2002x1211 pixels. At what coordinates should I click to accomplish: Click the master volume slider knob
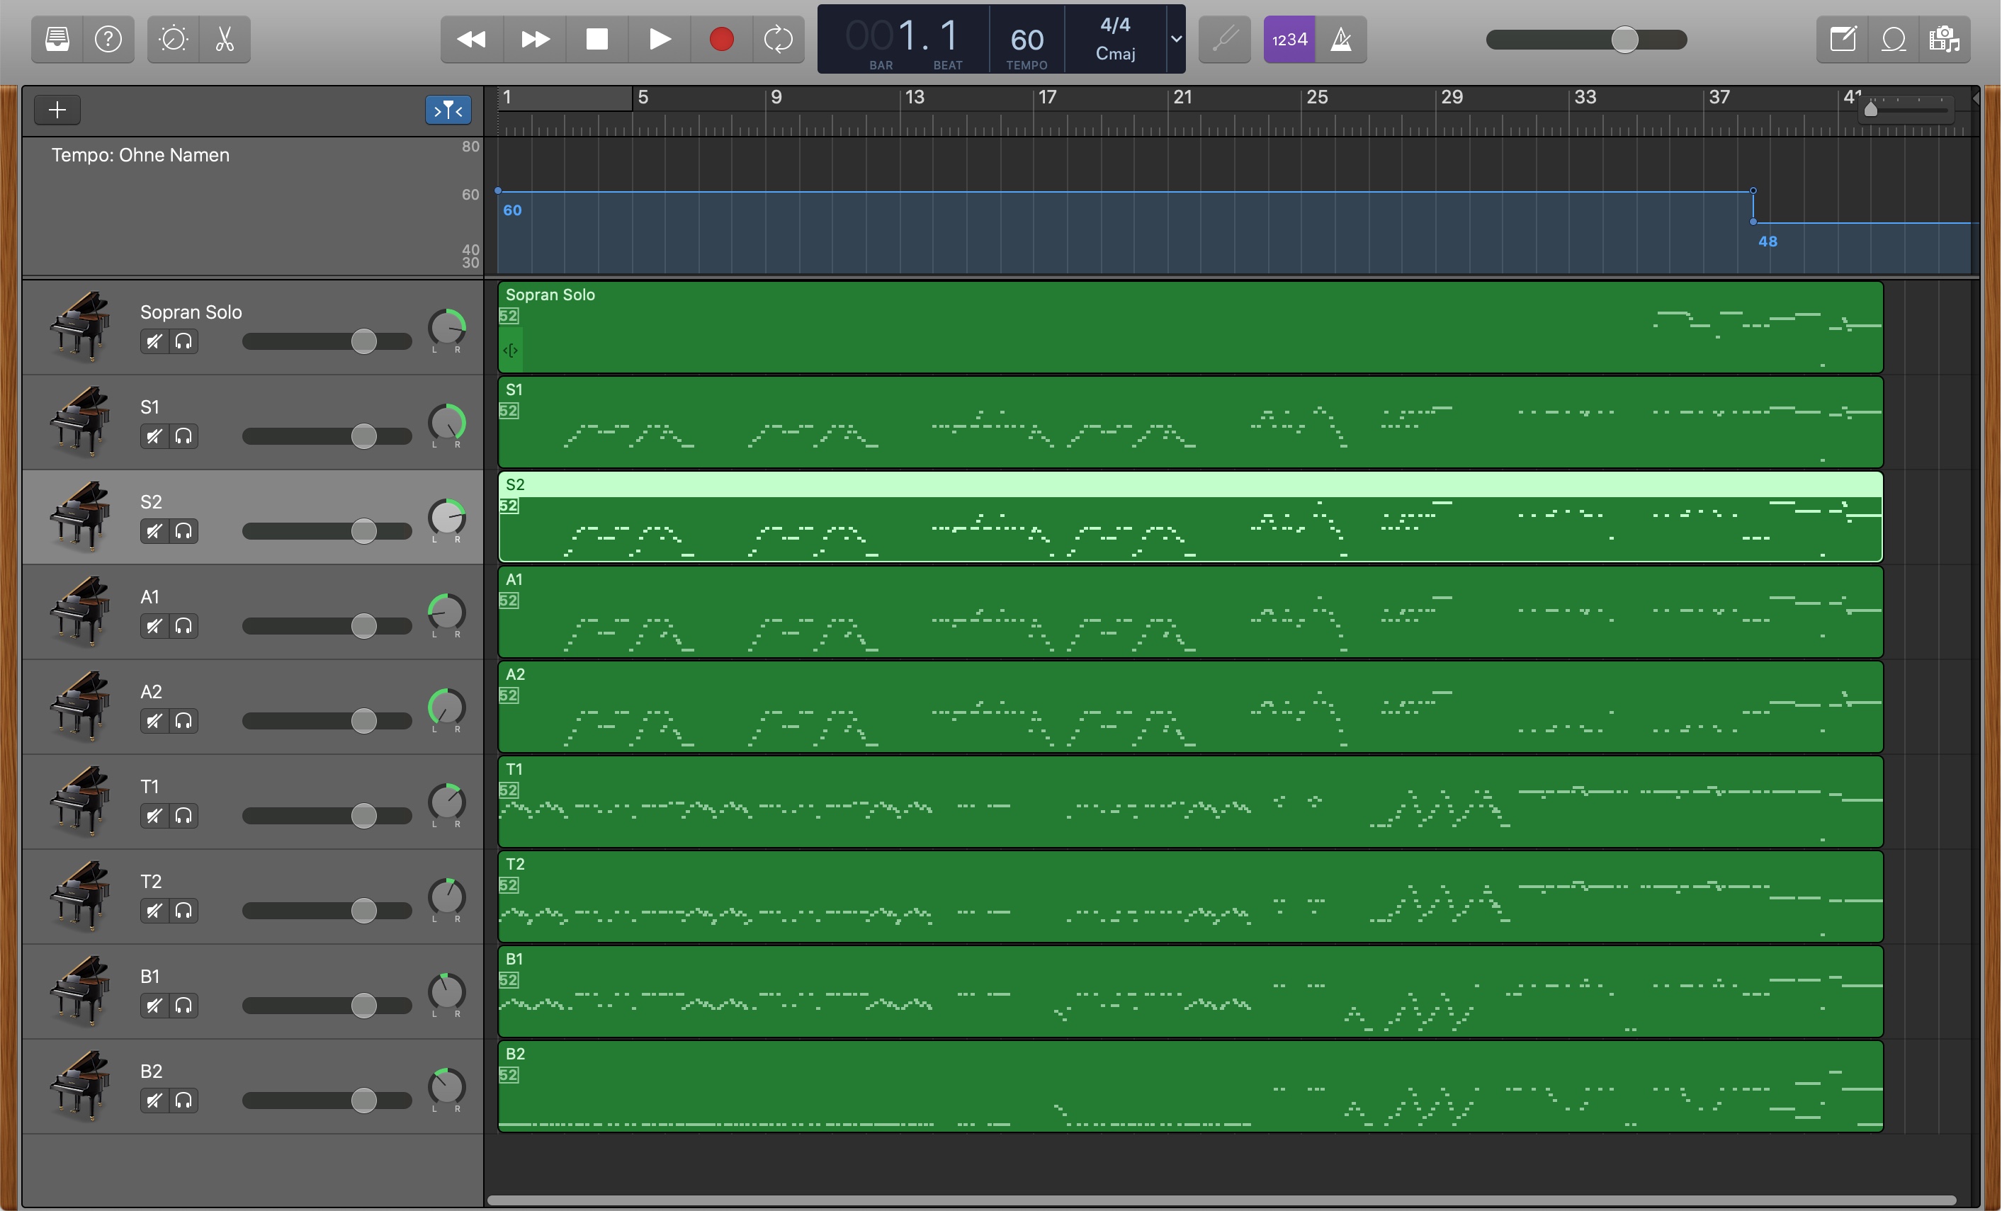pyautogui.click(x=1624, y=39)
